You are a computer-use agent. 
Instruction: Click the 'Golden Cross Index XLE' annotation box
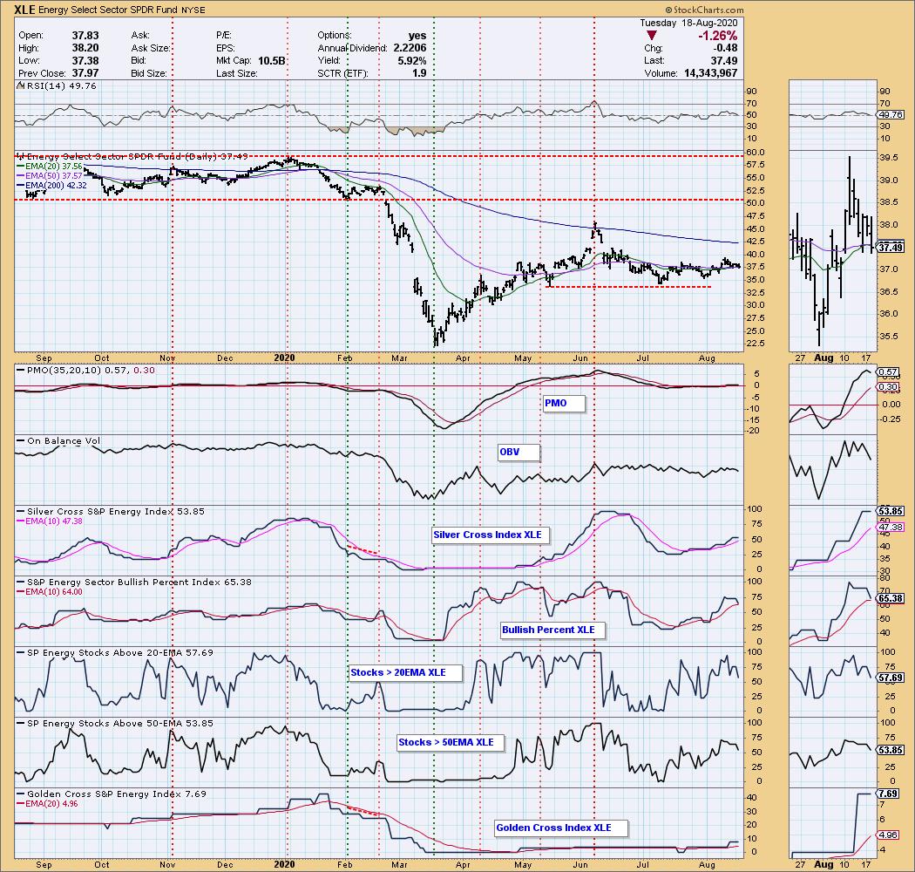[560, 828]
